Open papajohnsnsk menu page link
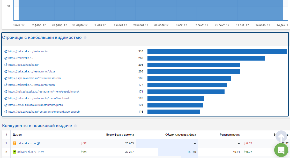 44,92
